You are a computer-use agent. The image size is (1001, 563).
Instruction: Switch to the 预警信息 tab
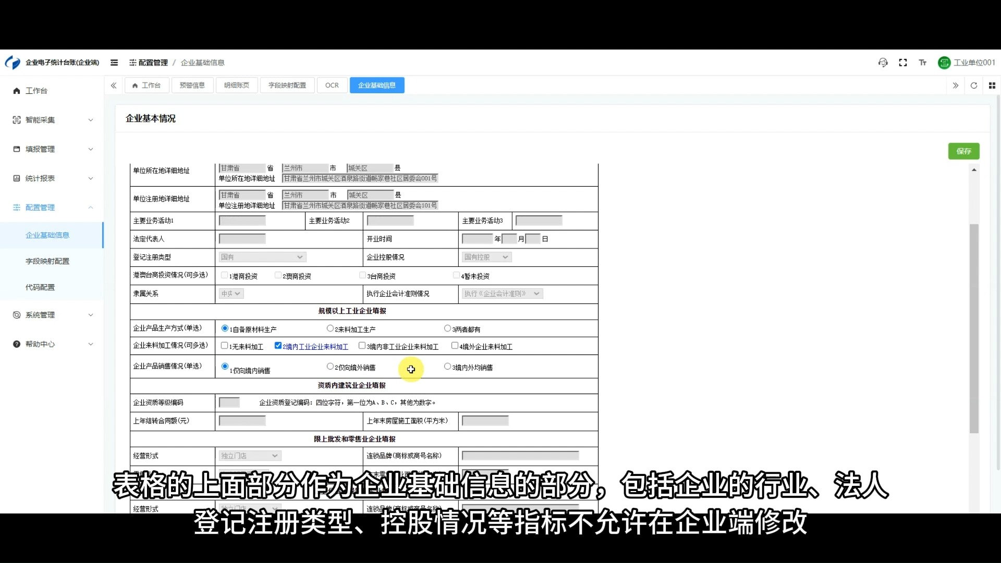point(192,85)
